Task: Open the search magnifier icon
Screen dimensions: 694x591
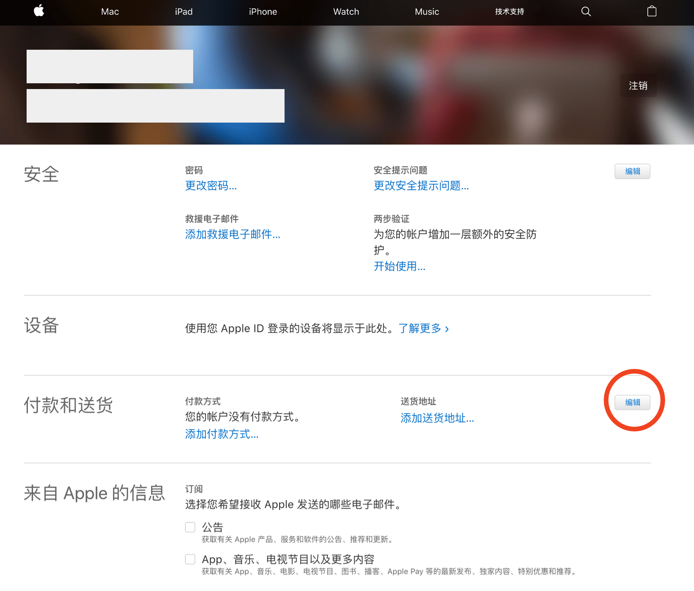Action: click(586, 12)
